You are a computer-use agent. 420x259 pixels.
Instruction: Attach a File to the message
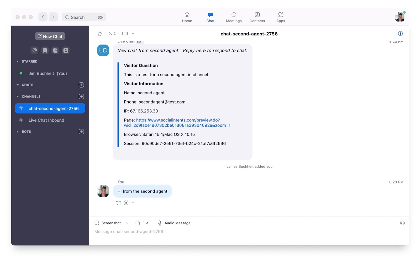tap(142, 223)
